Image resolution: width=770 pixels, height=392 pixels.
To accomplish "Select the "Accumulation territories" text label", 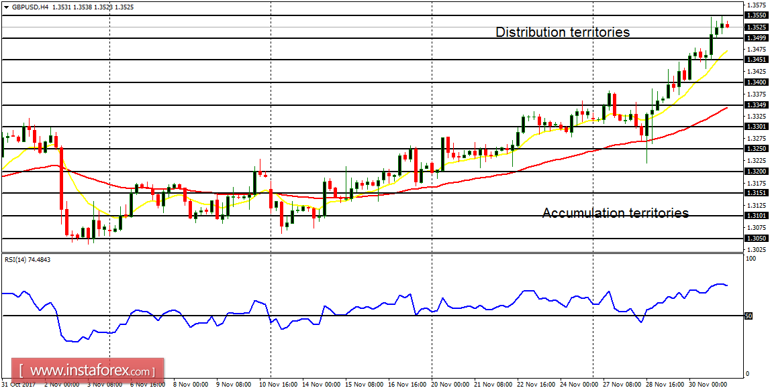I will pos(616,213).
